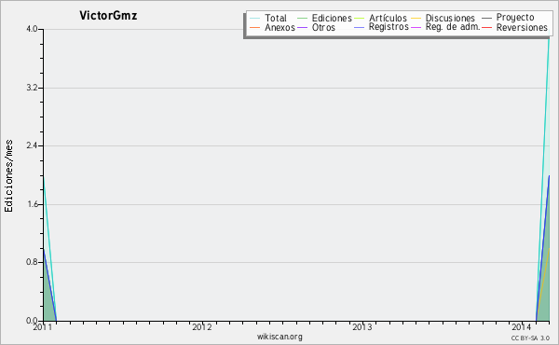The height and width of the screenshot is (345, 559).
Task: Click the 2.4 y-axis value
Action: click(32, 145)
